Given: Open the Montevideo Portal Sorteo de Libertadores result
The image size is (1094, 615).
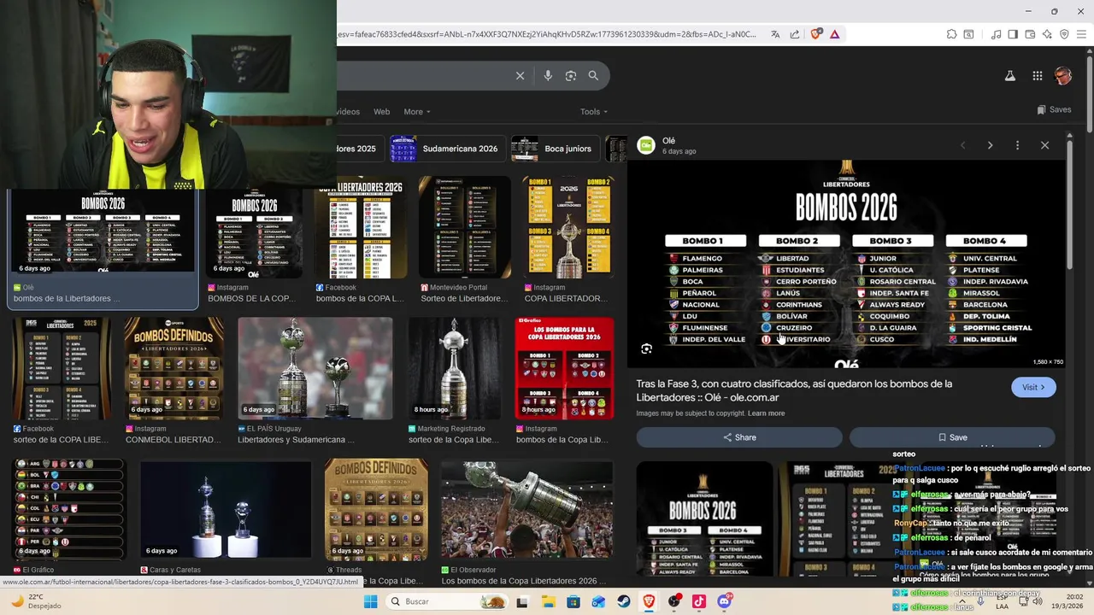Looking at the screenshot, I should click(465, 227).
